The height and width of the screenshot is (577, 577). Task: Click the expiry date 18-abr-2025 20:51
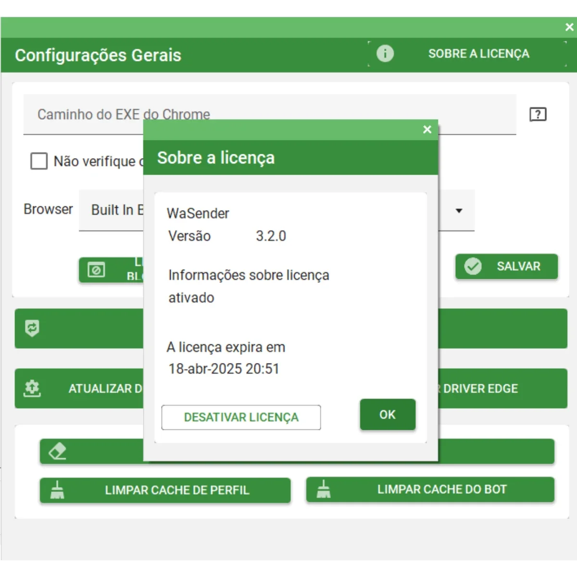224,369
